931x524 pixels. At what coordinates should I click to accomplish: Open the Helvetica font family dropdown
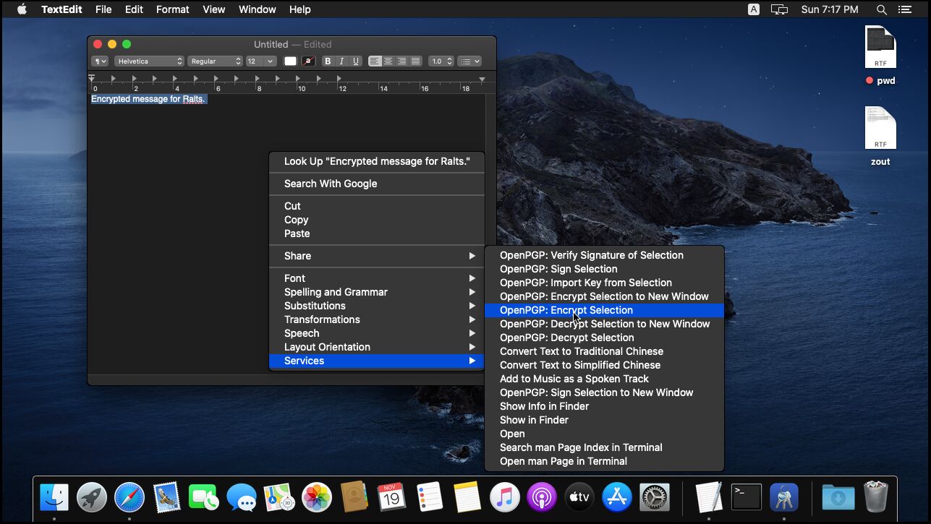click(150, 61)
